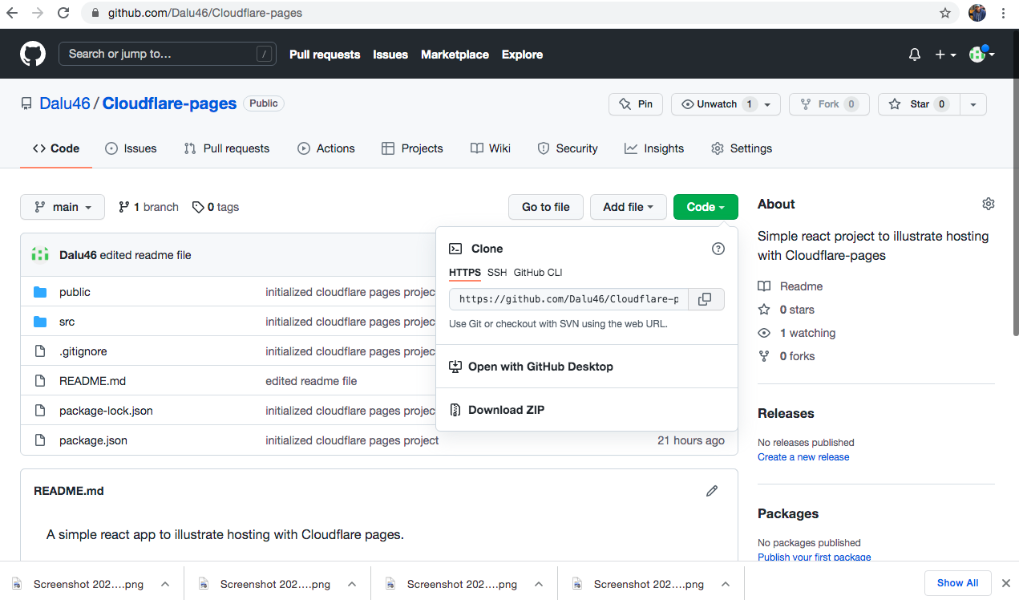Screen dimensions: 1019x600
Task: Click the About settings gear icon
Action: (989, 204)
